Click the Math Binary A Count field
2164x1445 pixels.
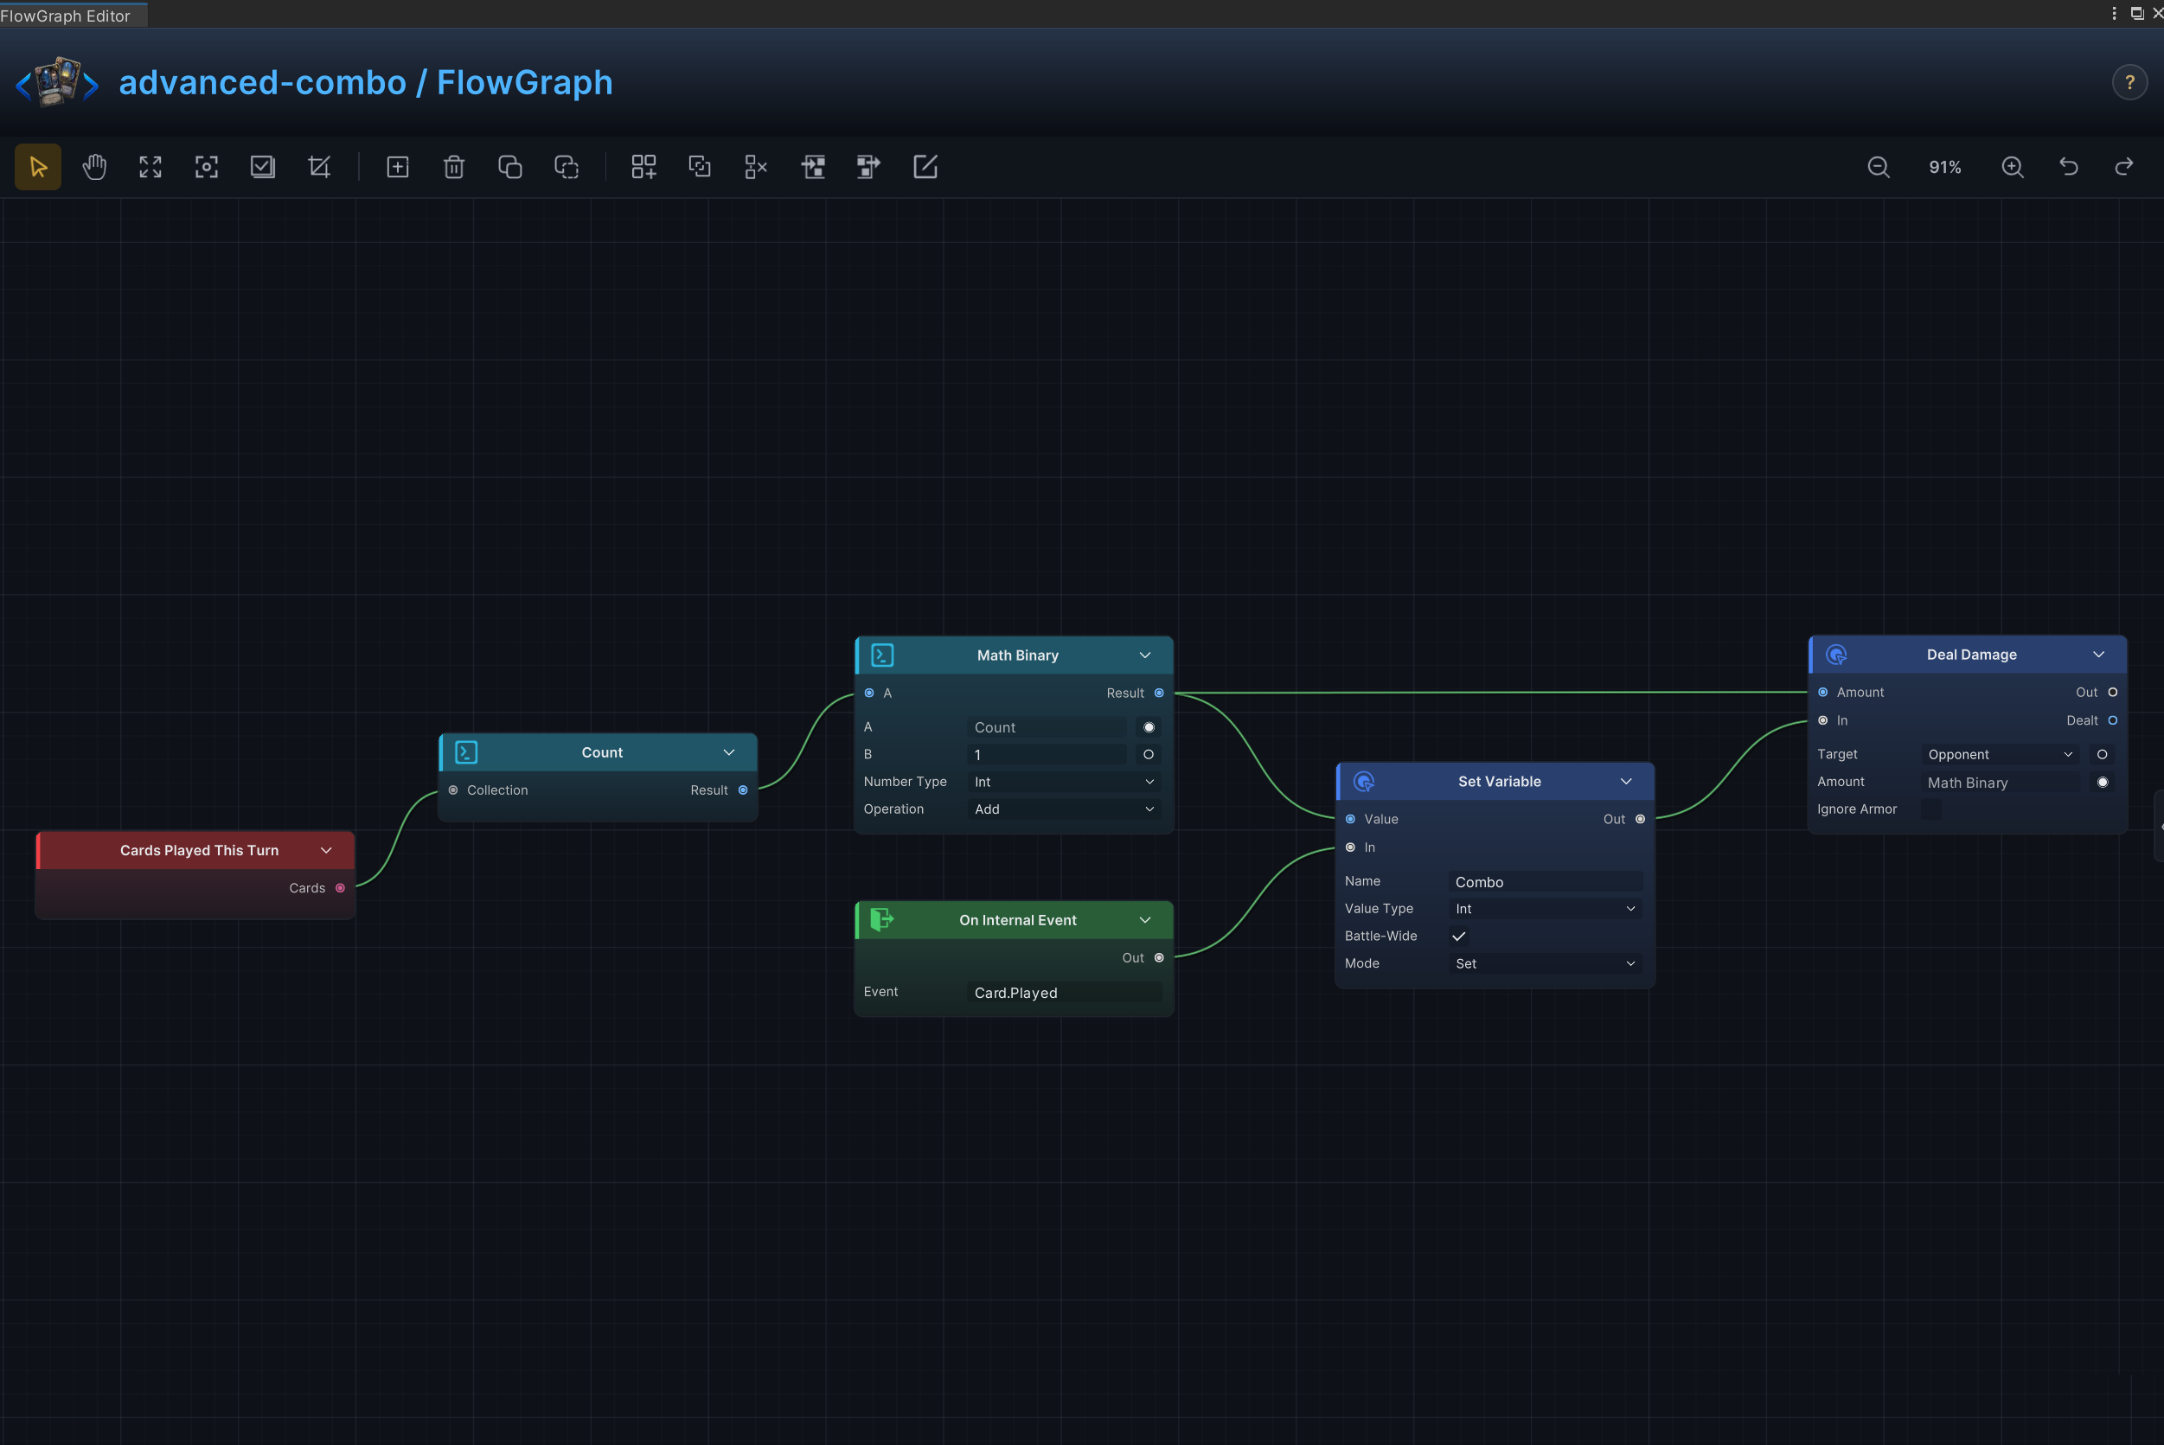click(1047, 727)
